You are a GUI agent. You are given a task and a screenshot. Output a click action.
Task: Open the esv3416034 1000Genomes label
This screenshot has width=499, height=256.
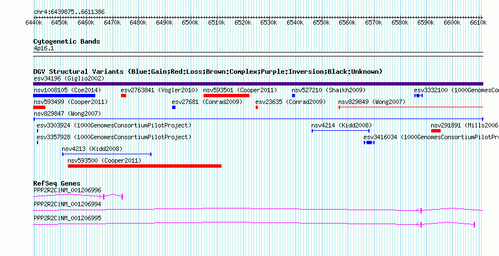point(431,137)
